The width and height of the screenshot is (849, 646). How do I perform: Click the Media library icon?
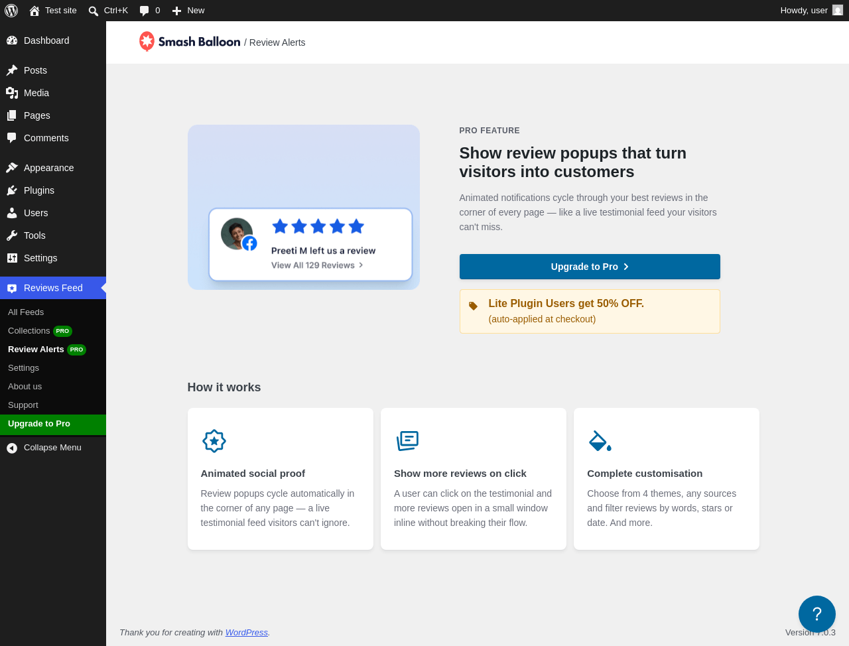(x=12, y=93)
